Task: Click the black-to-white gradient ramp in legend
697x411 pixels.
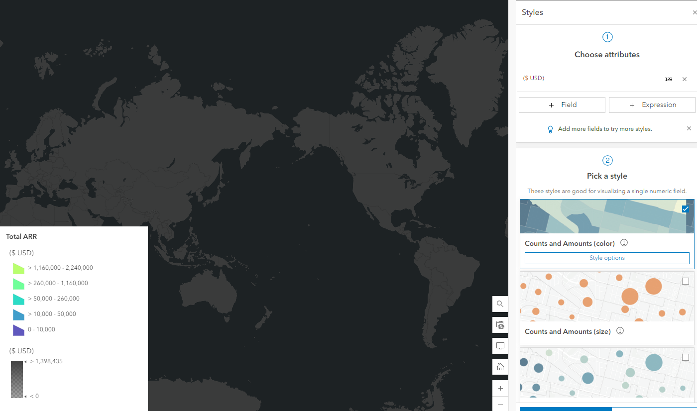Action: (x=17, y=378)
